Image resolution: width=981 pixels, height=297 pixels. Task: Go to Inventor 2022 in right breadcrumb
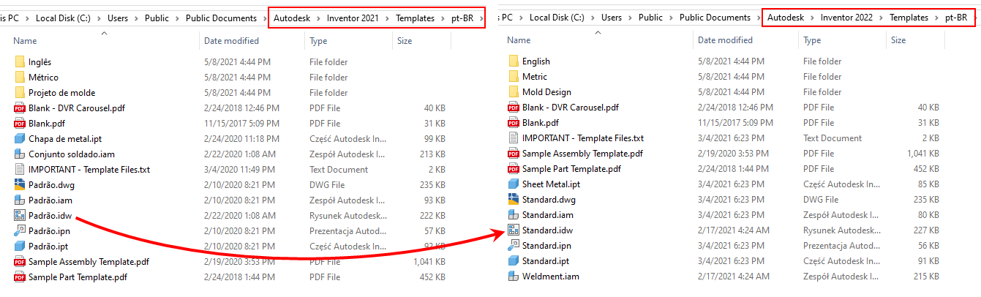click(x=846, y=18)
